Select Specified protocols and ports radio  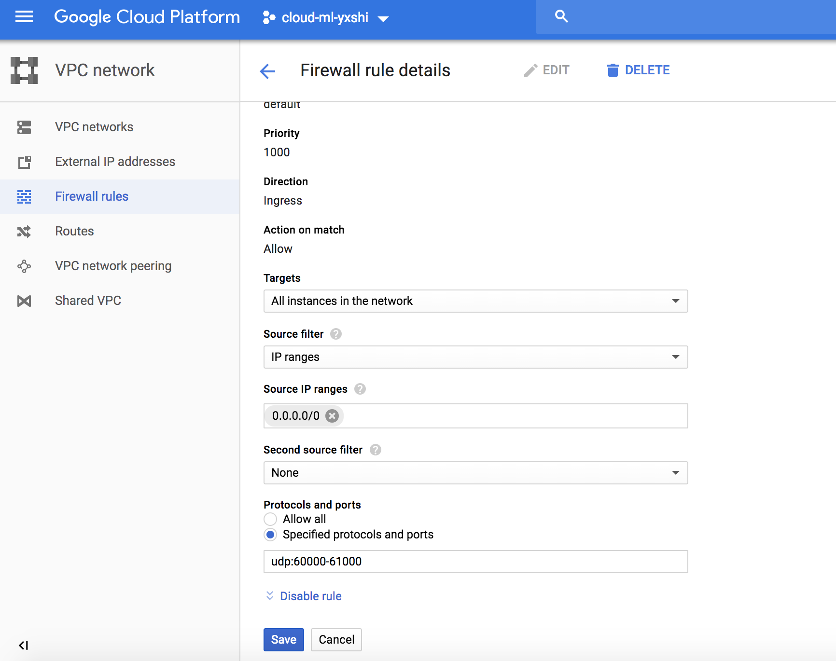click(x=270, y=535)
